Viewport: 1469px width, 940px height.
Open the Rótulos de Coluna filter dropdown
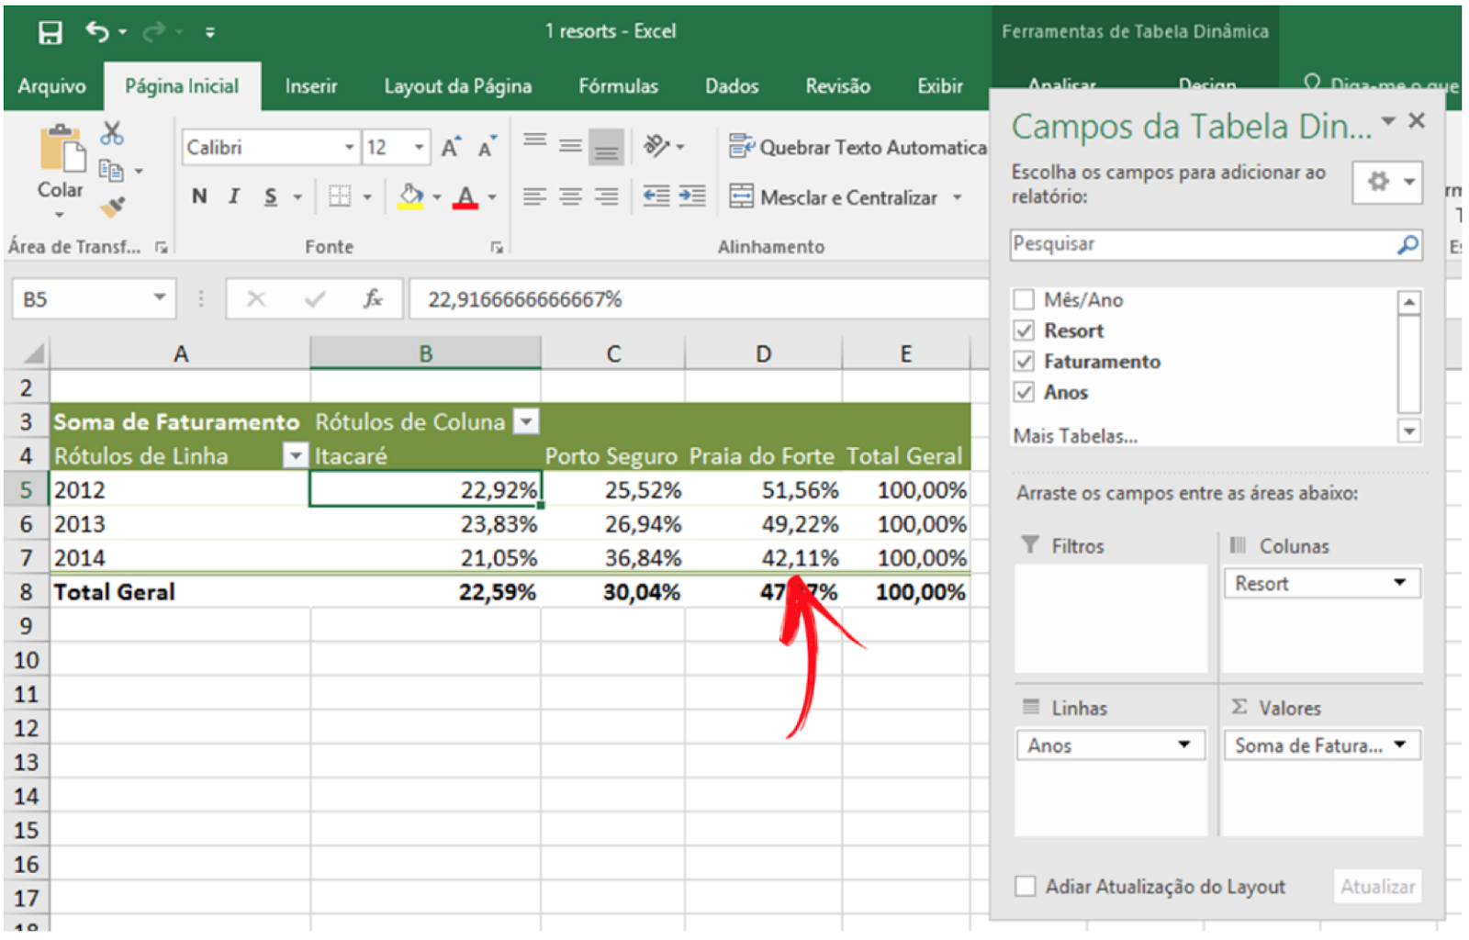526,422
